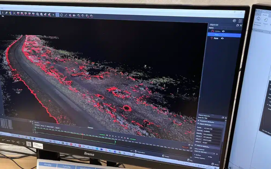
Task: Hide the Trees object using its eye icon
Action: (223, 35)
